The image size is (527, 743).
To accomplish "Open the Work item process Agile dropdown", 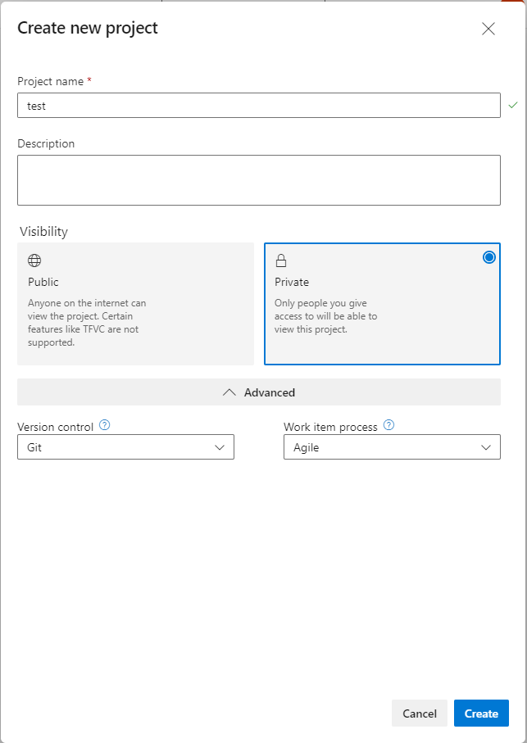I will point(392,447).
